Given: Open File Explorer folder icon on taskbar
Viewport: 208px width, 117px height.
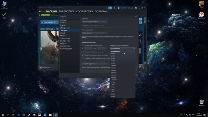Looking at the screenshot, I should click(50, 115).
